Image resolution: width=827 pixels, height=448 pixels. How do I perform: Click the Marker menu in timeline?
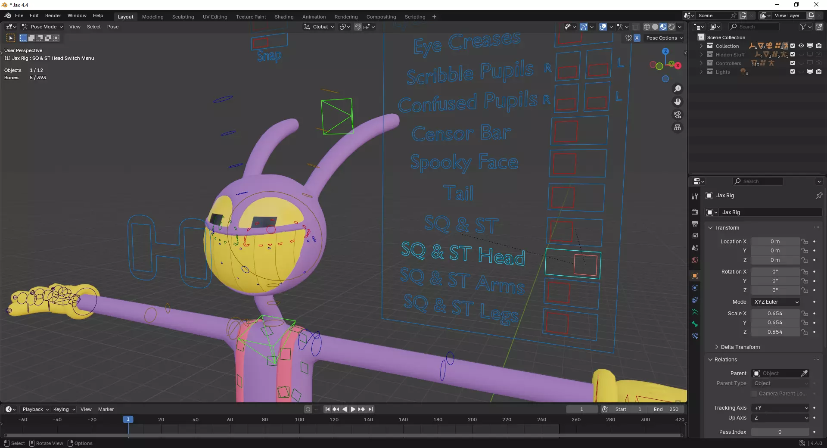106,409
